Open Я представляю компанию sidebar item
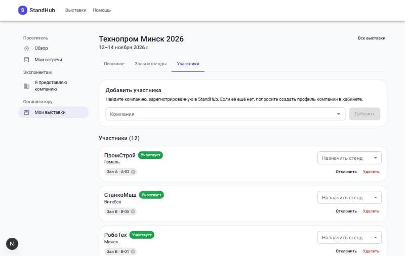 [x=54, y=86]
